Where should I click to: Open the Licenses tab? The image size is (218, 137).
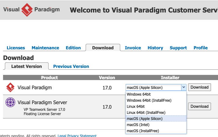pos(16,48)
